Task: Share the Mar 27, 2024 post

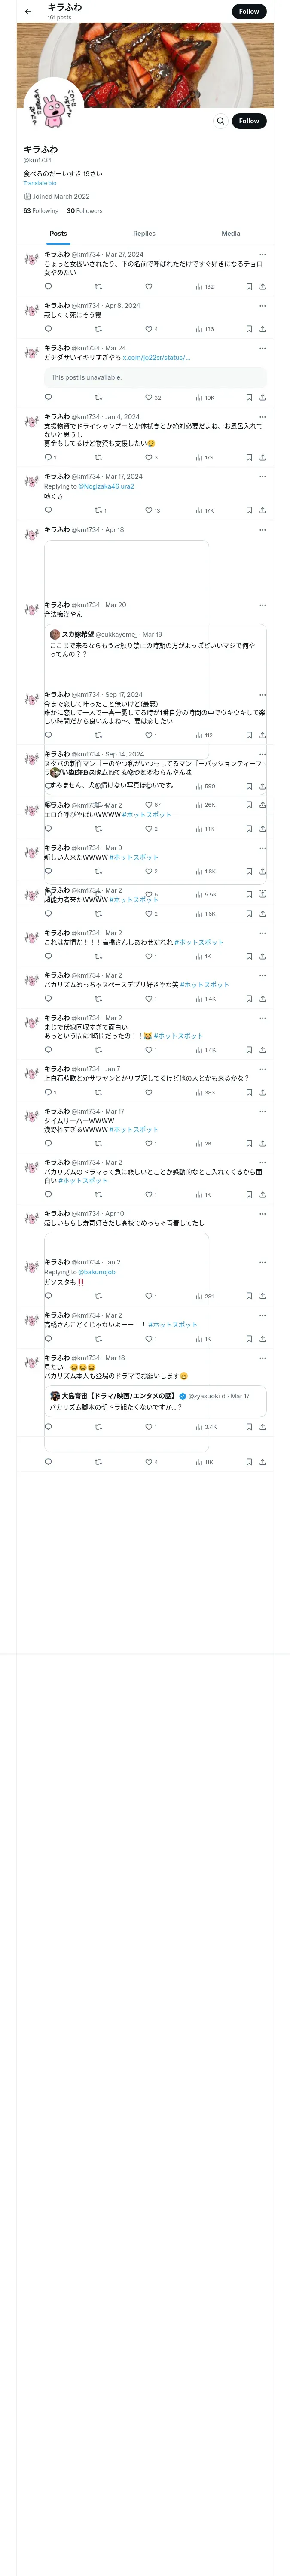Action: pos(262,286)
